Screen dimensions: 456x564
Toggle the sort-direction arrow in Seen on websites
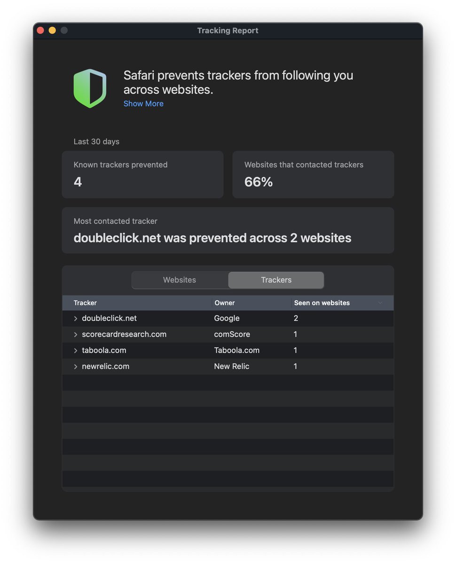tap(380, 303)
